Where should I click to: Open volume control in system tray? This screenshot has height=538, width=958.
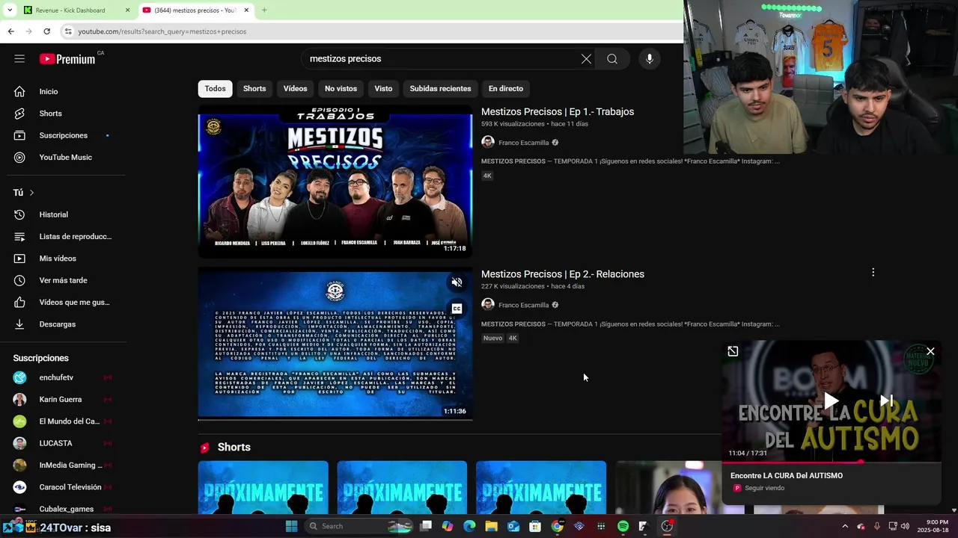[905, 526]
